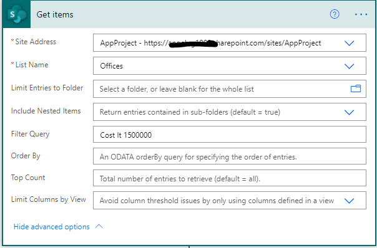Click the chevron beside Hide advanced options
Screen dimensions: 377x248
pos(99,226)
